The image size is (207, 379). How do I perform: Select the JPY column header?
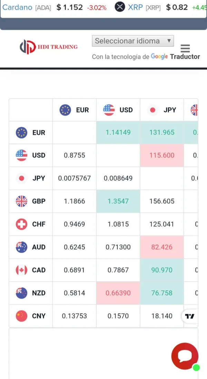[162, 110]
